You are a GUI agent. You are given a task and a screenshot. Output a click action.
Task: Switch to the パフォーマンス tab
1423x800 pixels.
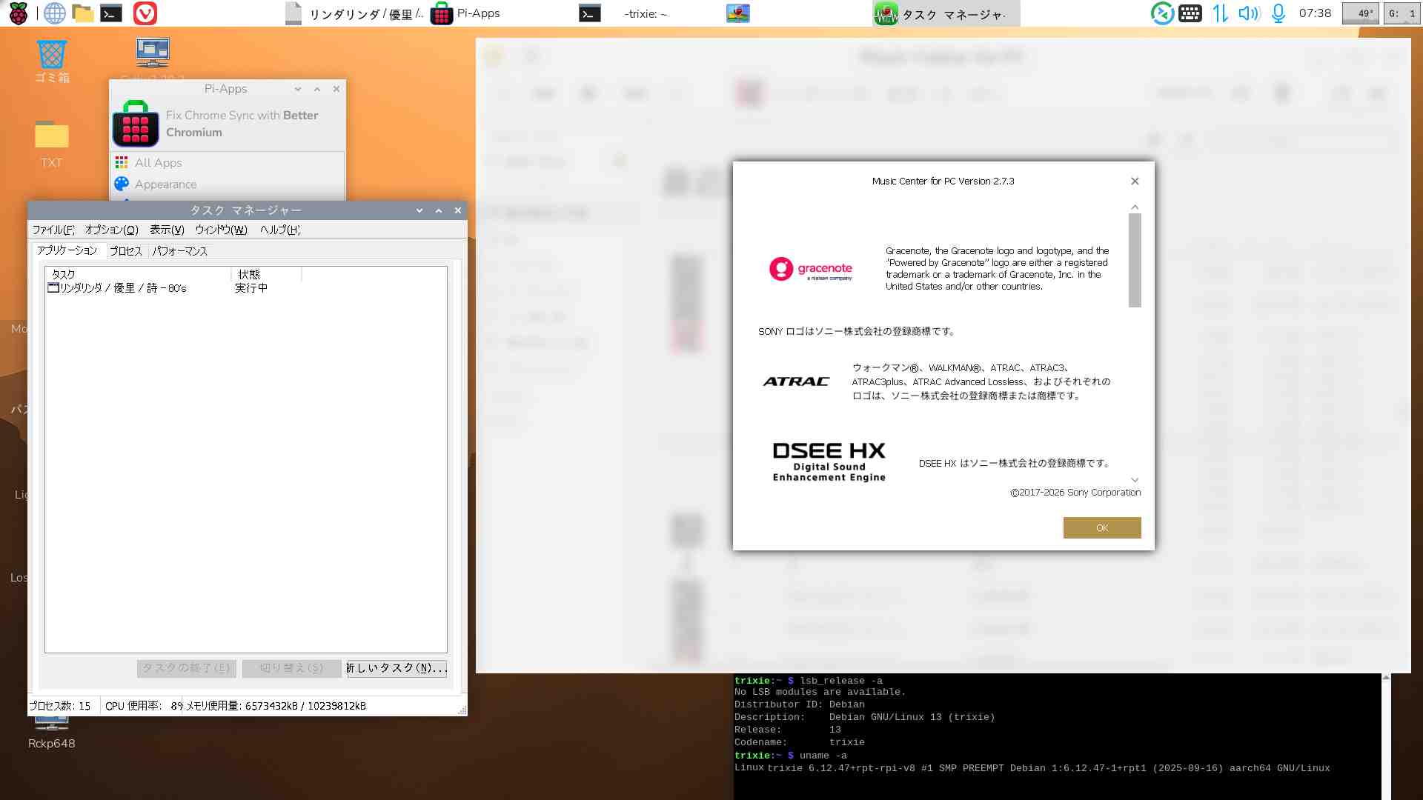coord(180,251)
